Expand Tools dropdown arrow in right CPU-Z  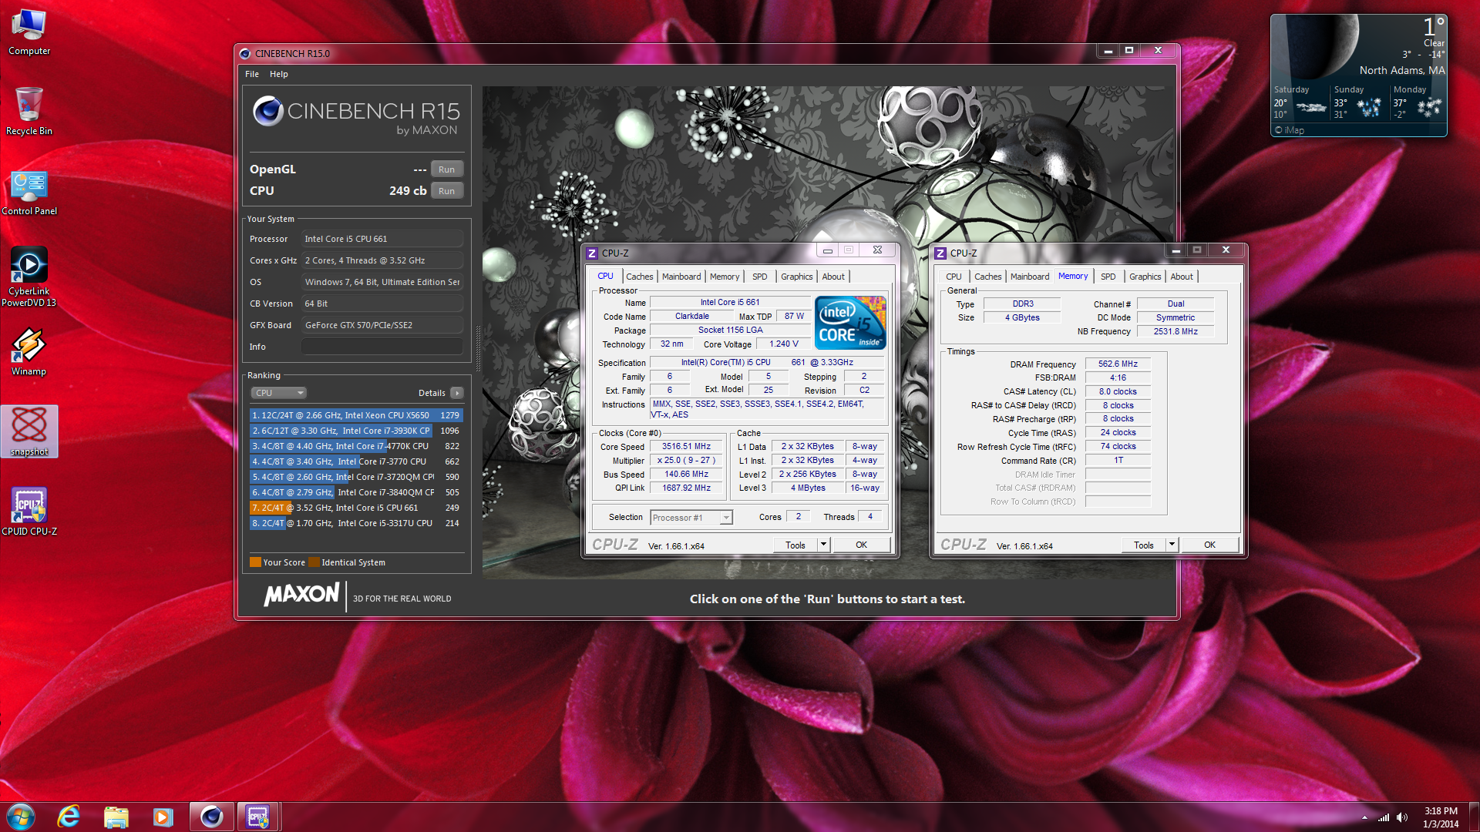coord(1172,545)
